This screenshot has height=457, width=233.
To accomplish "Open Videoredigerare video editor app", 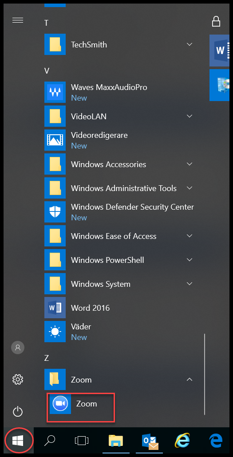I will [x=119, y=140].
